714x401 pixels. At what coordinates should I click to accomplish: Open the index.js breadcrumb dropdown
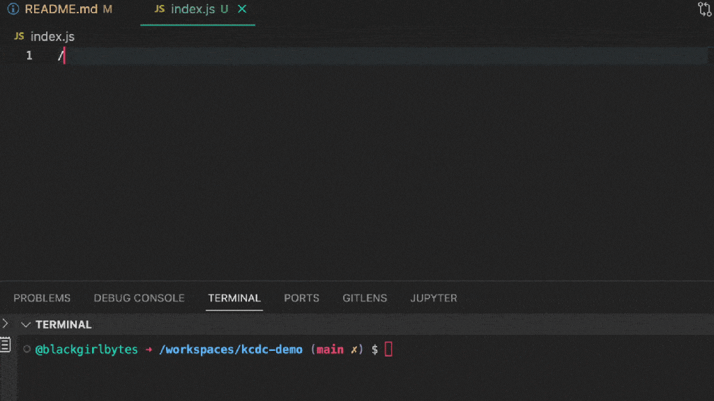(52, 36)
